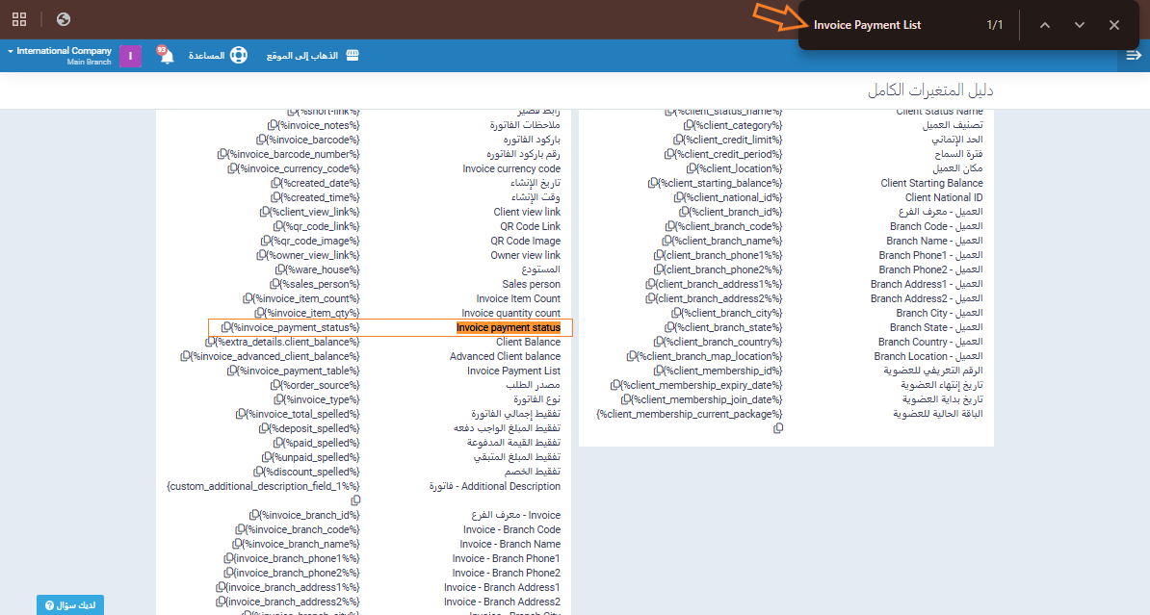This screenshot has width=1150, height=615.
Task: Go to next find result
Action: pyautogui.click(x=1080, y=25)
